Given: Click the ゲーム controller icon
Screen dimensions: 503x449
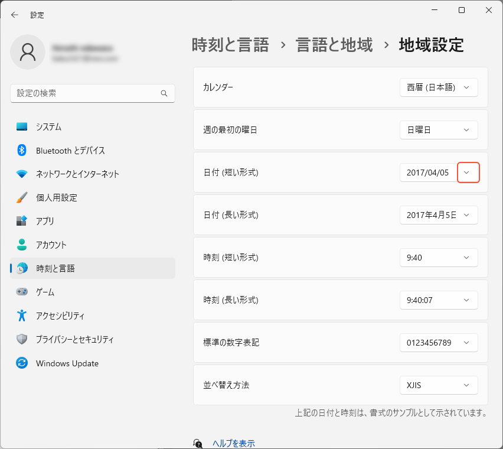Looking at the screenshot, I should (x=22, y=292).
